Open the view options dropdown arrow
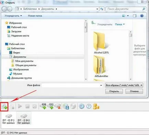Screen dimensions: 149x135 (x=128, y=16)
